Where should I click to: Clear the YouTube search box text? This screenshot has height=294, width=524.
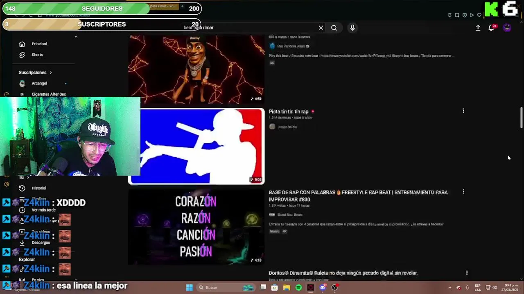coord(321,28)
